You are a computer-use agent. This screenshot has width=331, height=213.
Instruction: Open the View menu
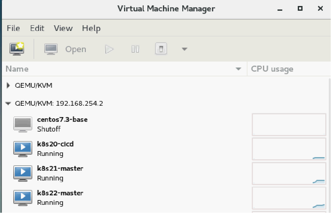click(63, 28)
